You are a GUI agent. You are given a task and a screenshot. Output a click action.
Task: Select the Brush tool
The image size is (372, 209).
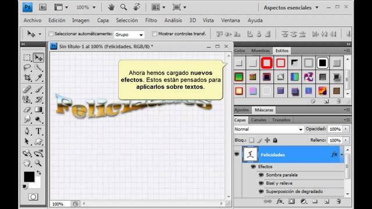(38, 89)
